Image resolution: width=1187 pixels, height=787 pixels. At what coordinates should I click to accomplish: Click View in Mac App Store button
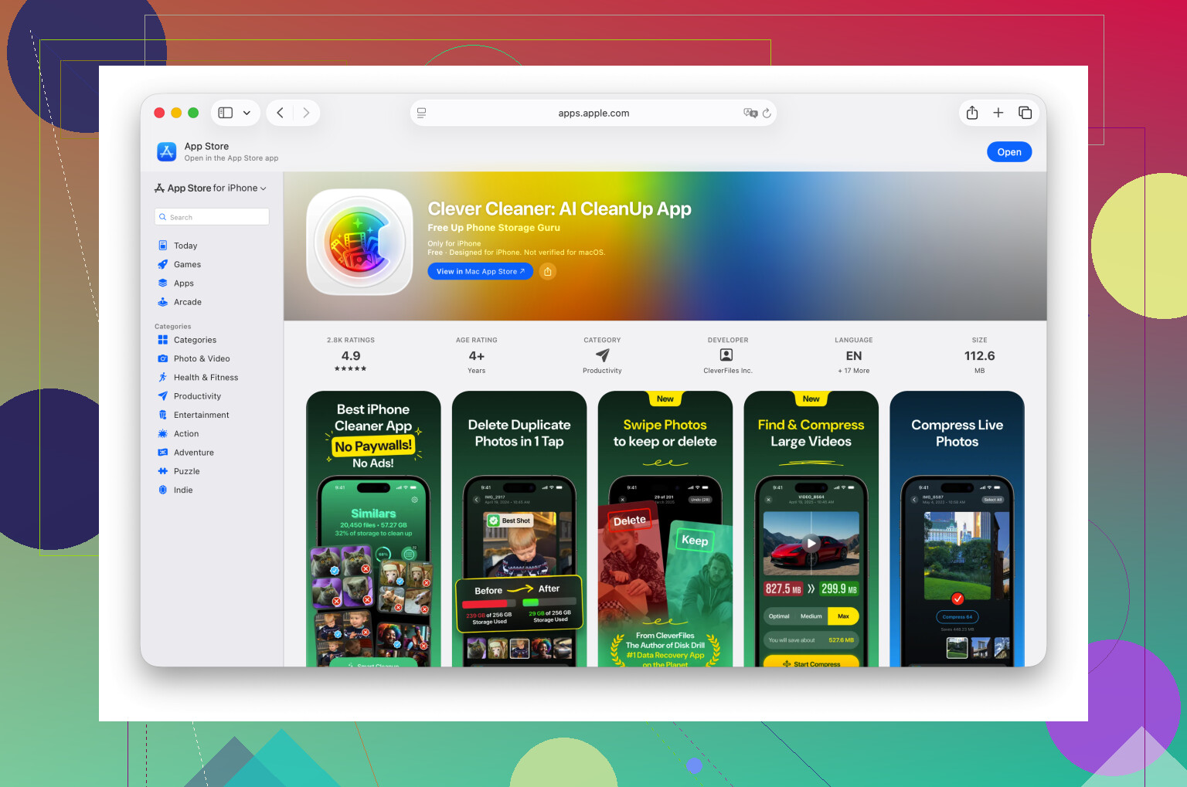pyautogui.click(x=480, y=272)
